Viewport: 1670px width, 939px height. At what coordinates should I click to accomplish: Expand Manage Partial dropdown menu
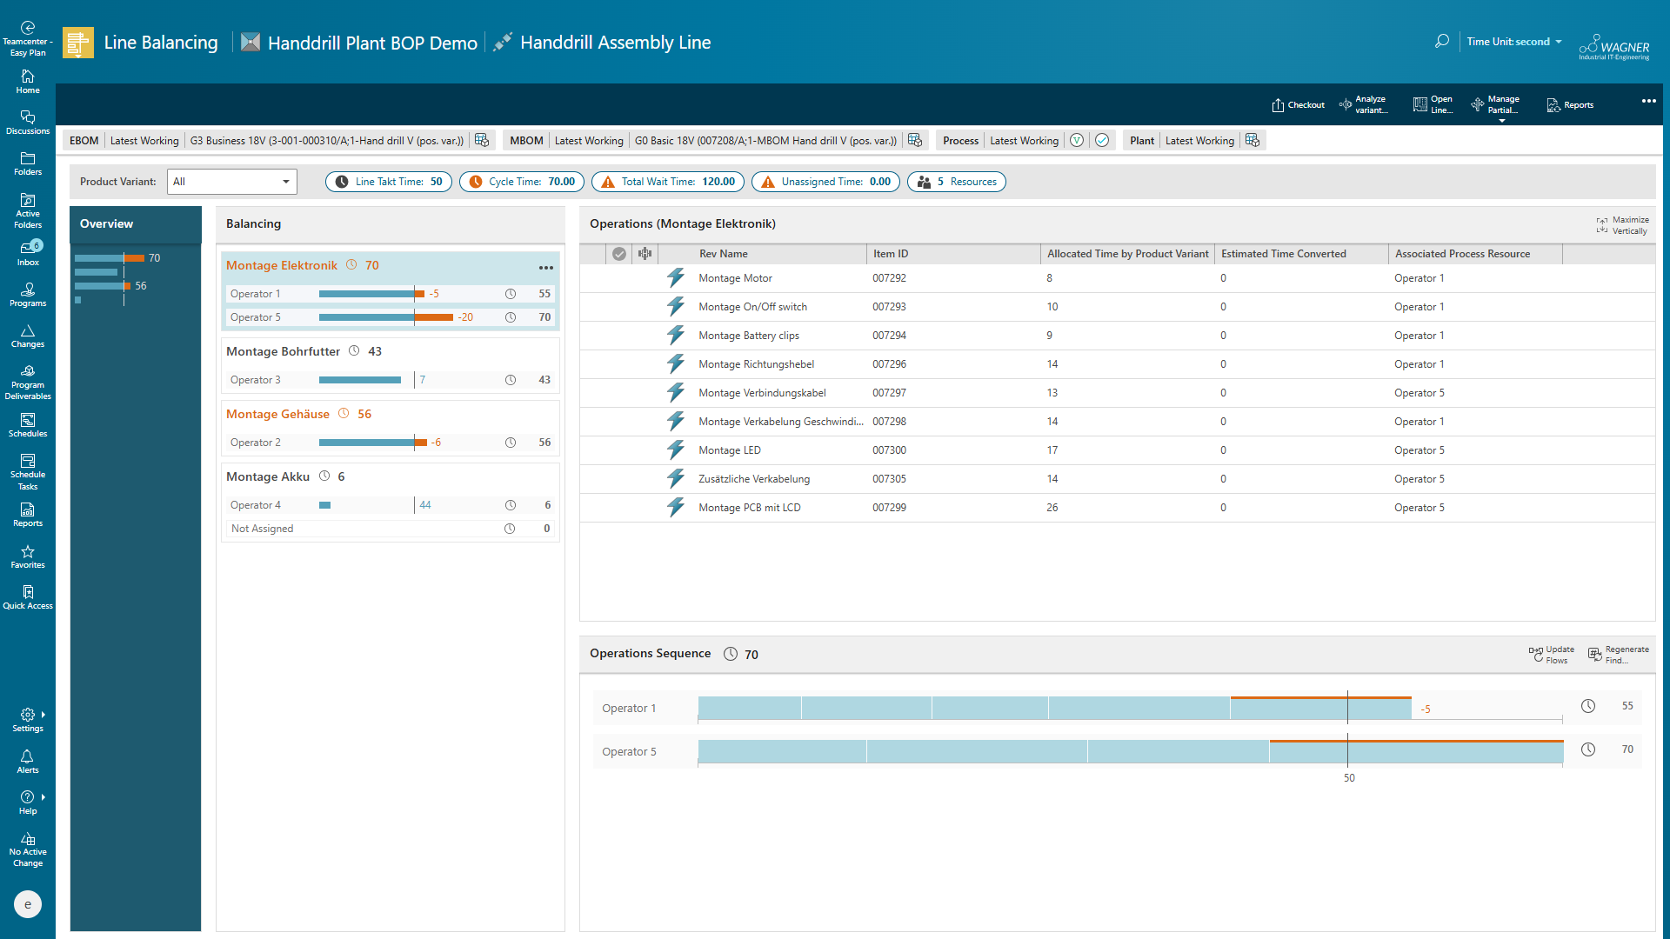[1501, 120]
